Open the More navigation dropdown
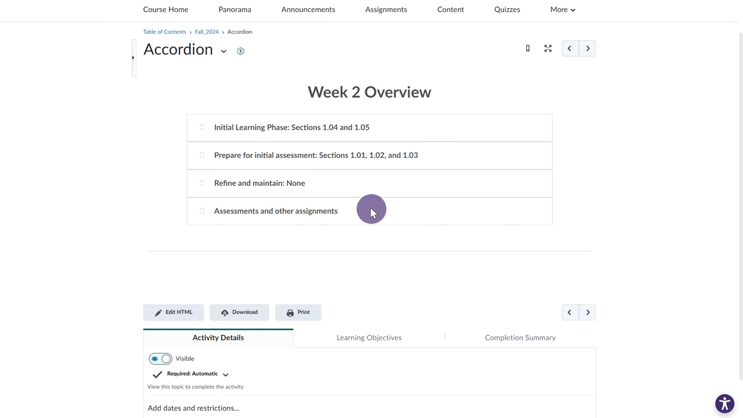 click(562, 10)
